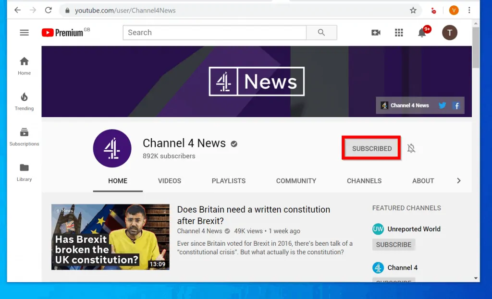Screen dimensions: 492x299
Task: Click the browser address bar URL
Action: pos(125,11)
